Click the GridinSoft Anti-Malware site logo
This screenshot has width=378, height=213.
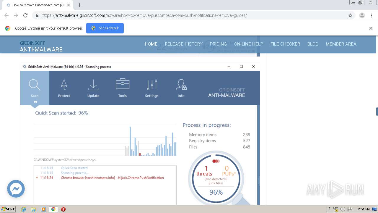point(41,46)
